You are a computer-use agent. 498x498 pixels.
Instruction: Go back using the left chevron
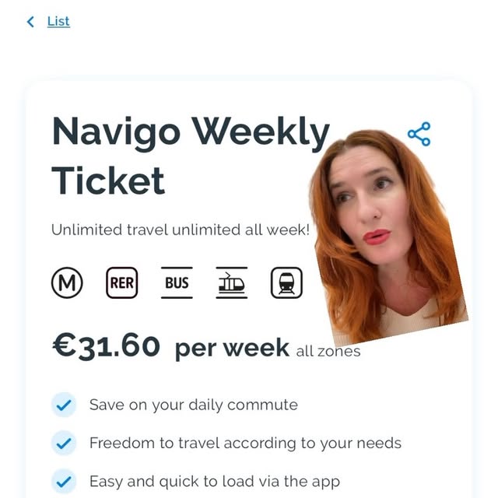(x=30, y=22)
